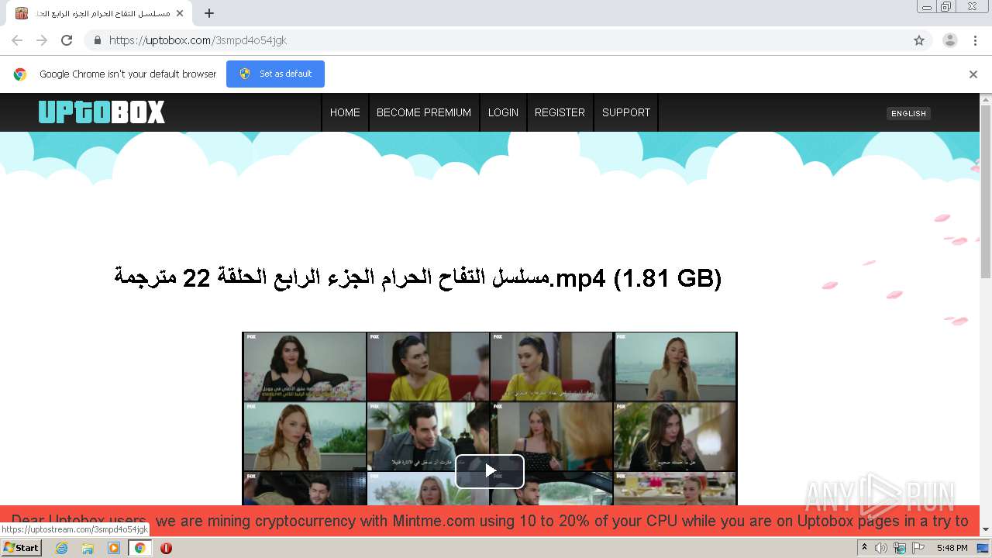This screenshot has width=992, height=558.
Task: Click the scrollbar down arrow
Action: click(x=986, y=529)
